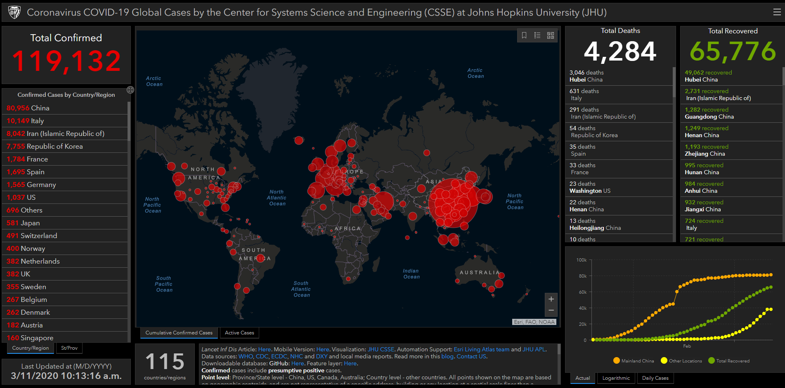The width and height of the screenshot is (785, 388).
Task: Select 581 Japan row
Action: [65, 223]
